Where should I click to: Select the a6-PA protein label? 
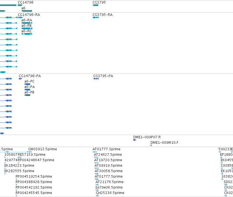(x=30, y=87)
